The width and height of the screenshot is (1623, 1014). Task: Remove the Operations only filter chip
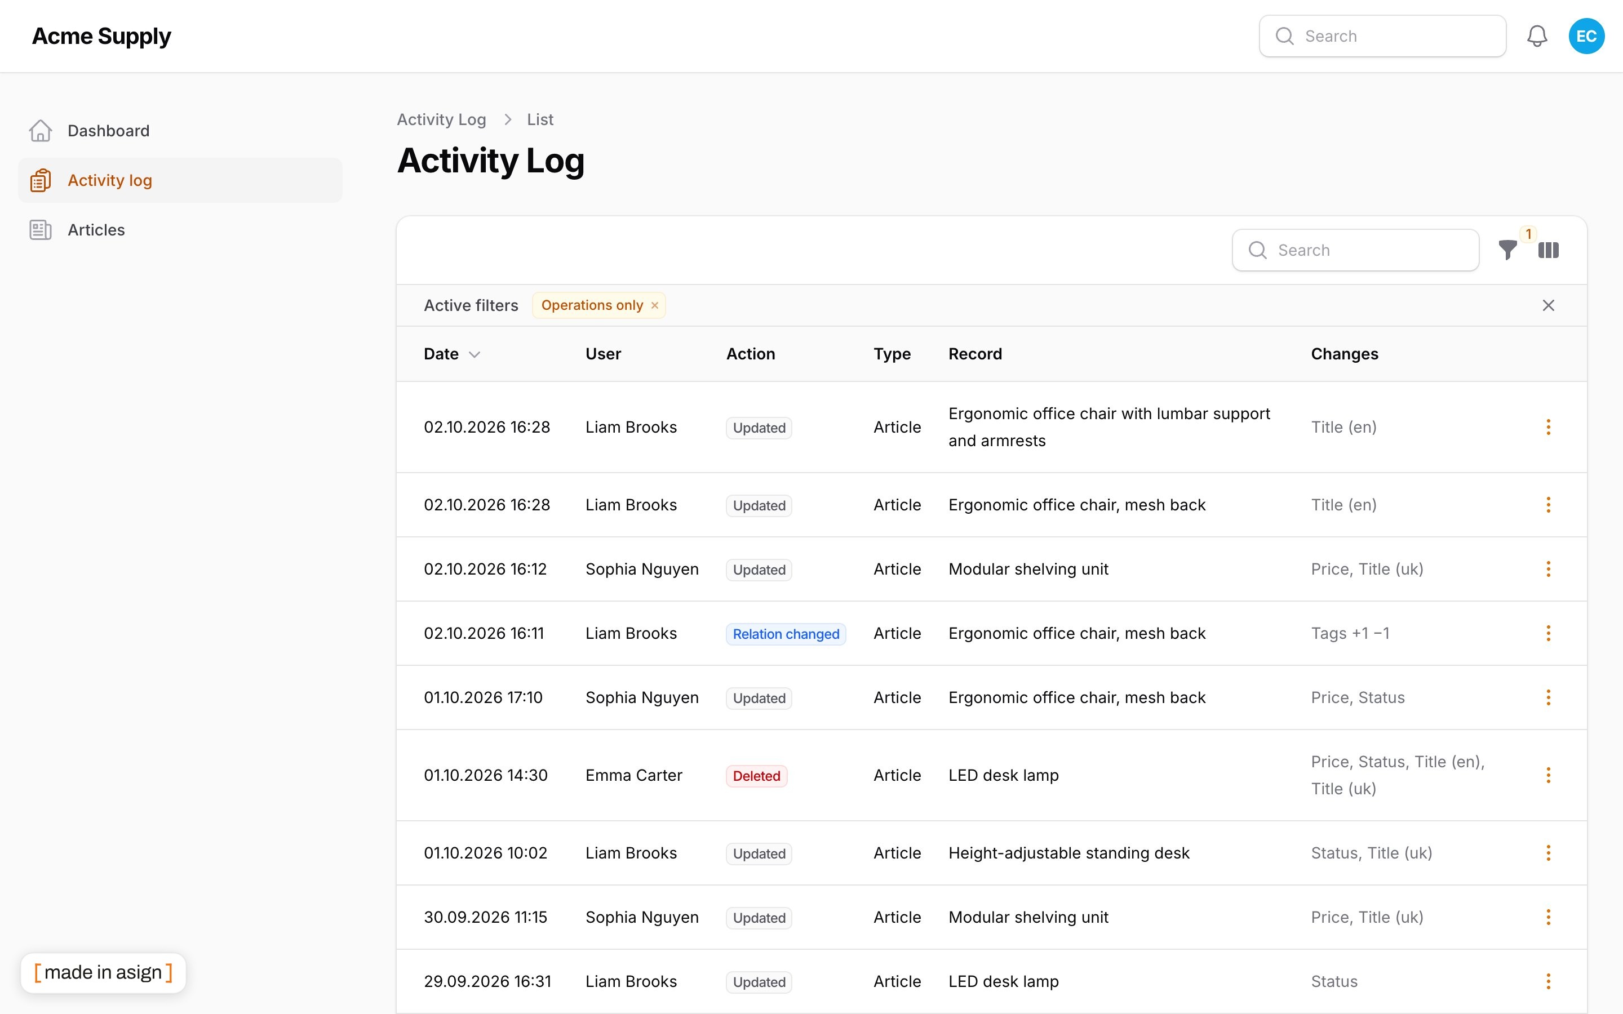pyautogui.click(x=655, y=306)
